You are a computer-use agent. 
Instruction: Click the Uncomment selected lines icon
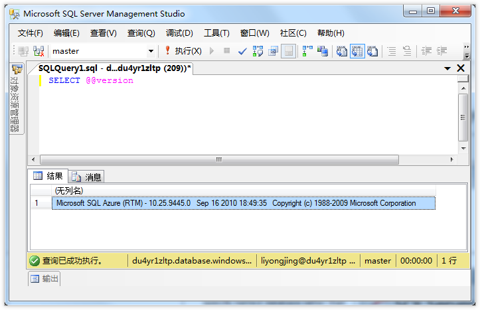pos(407,51)
